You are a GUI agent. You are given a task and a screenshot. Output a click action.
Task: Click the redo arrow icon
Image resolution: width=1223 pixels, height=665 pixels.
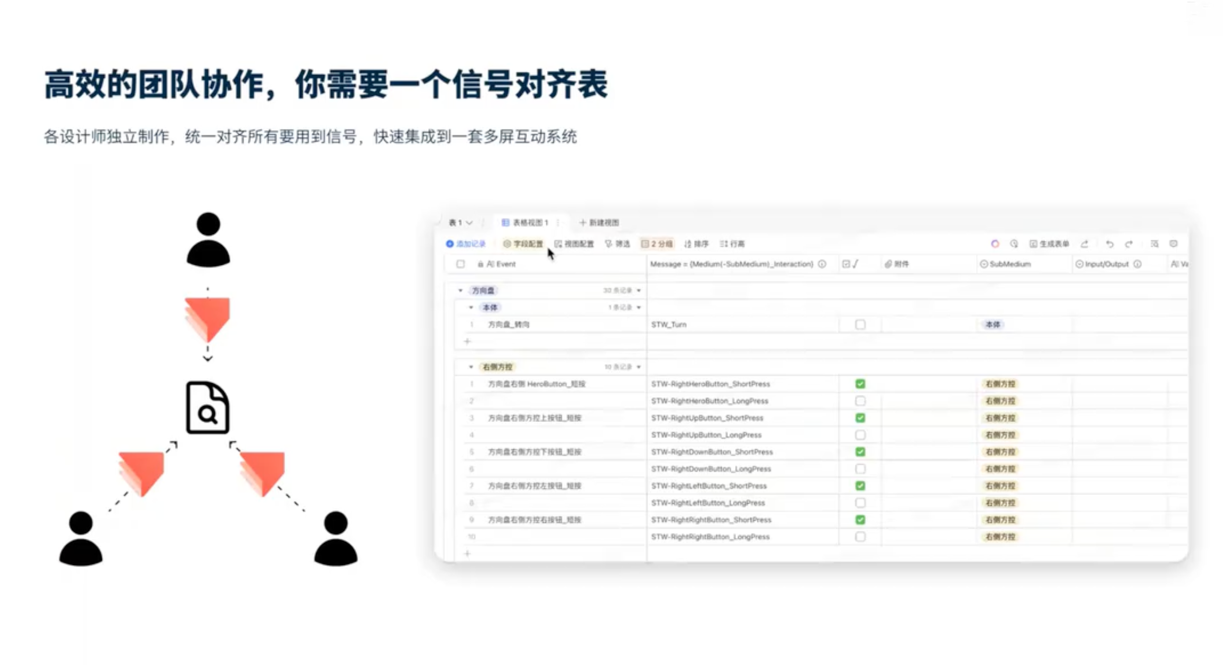coord(1129,244)
